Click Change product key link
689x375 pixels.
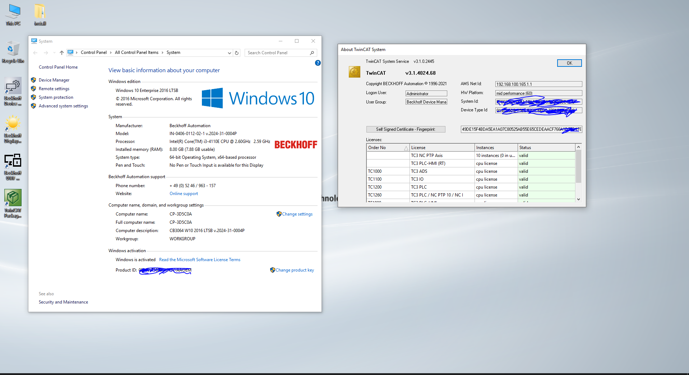coord(295,270)
